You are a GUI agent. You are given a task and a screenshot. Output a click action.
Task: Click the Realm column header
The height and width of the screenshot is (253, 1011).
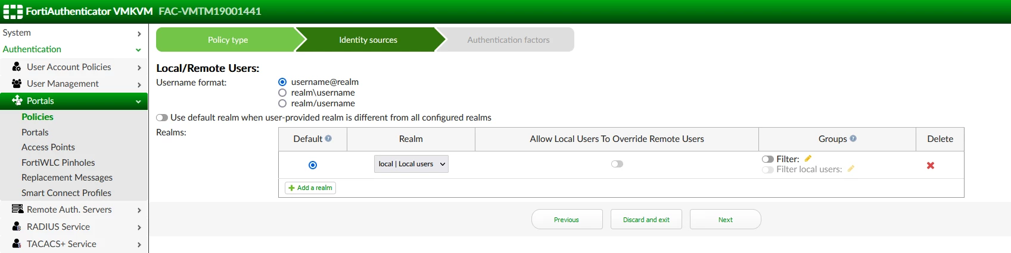point(411,139)
